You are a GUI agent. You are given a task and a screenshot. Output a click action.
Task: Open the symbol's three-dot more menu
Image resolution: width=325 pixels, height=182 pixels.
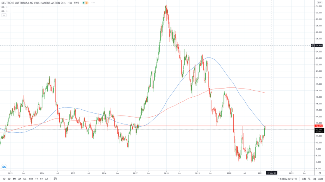(x=93, y=3)
